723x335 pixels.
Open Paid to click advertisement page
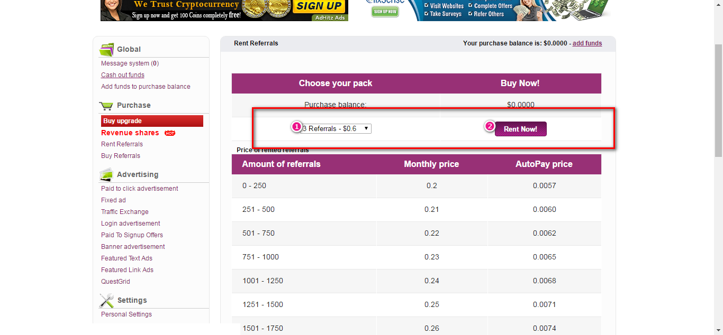coord(140,189)
